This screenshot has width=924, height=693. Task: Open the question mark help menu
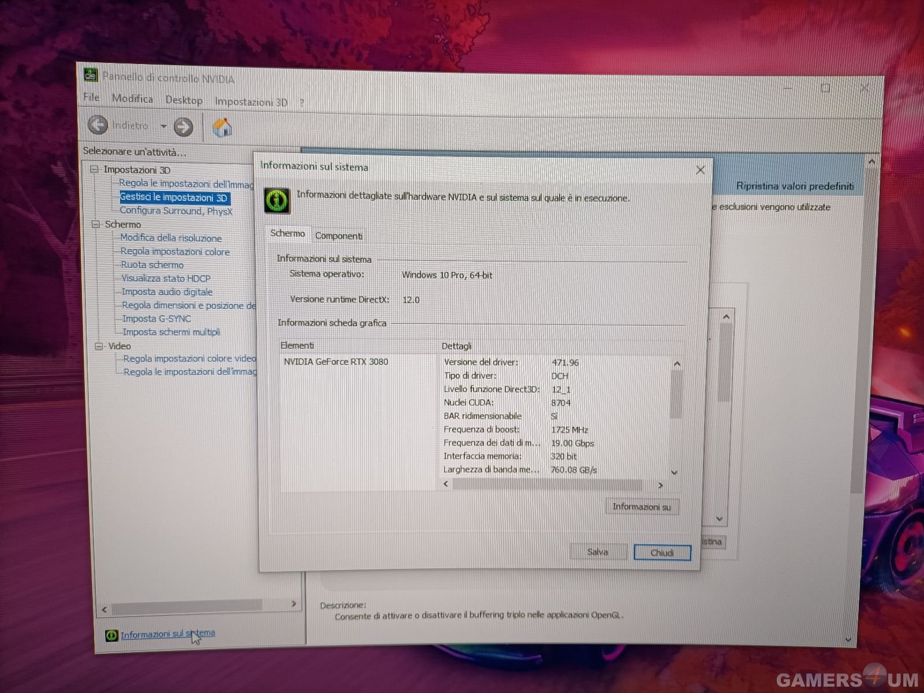click(x=301, y=103)
